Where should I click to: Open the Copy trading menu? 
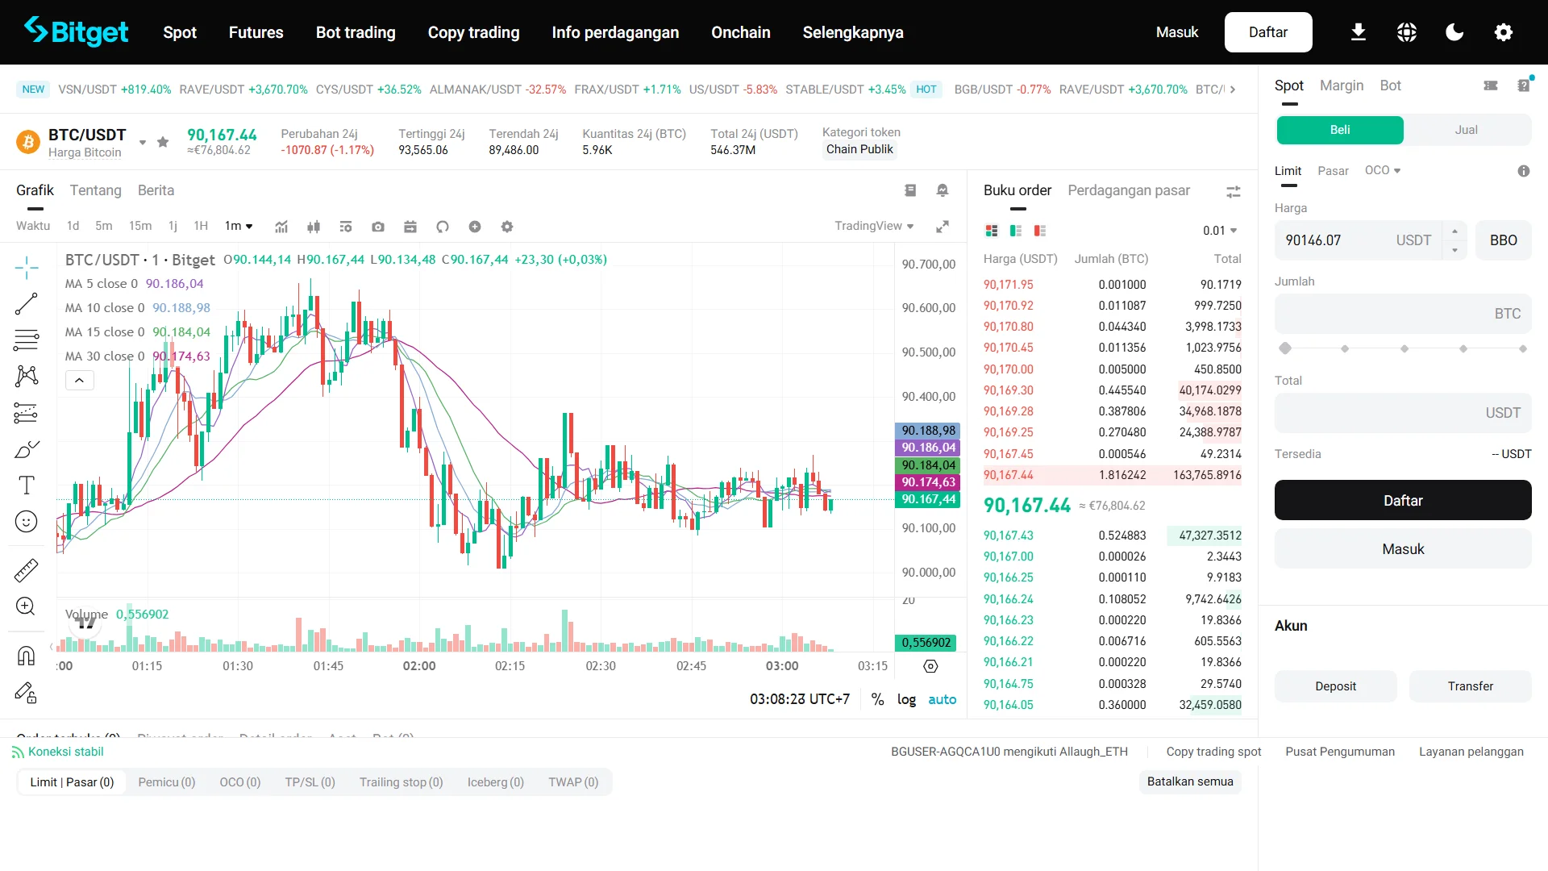(473, 32)
